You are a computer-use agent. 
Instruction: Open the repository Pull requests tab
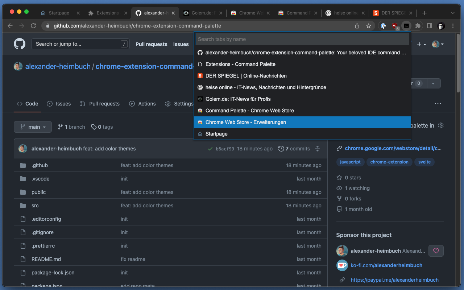tap(100, 104)
